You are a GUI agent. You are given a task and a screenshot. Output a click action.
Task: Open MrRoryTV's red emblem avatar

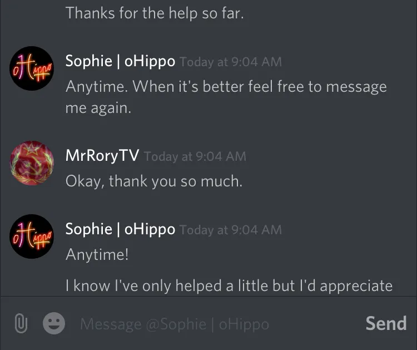pyautogui.click(x=32, y=163)
